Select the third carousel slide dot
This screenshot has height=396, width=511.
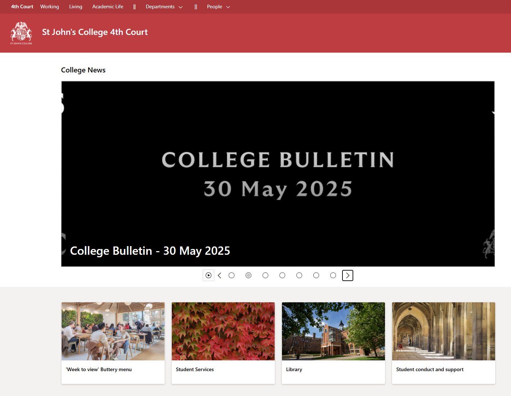click(265, 275)
